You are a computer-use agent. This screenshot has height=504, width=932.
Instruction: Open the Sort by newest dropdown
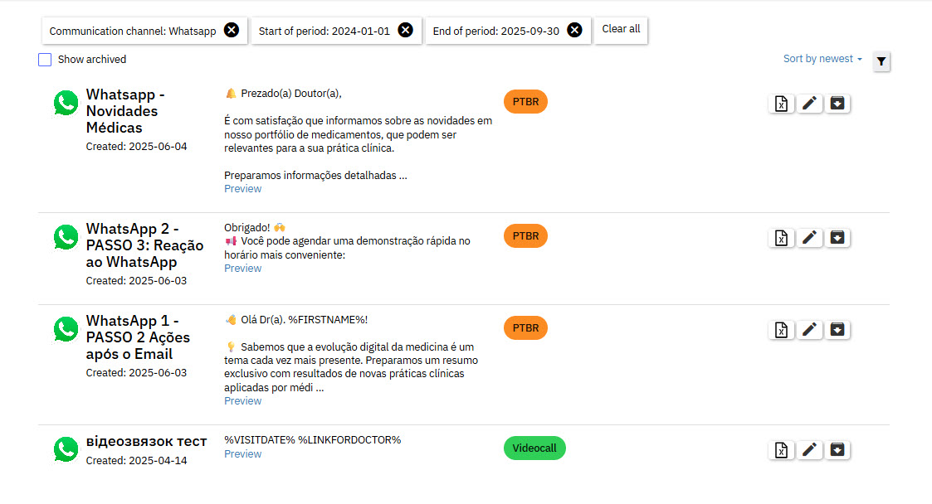pos(822,59)
